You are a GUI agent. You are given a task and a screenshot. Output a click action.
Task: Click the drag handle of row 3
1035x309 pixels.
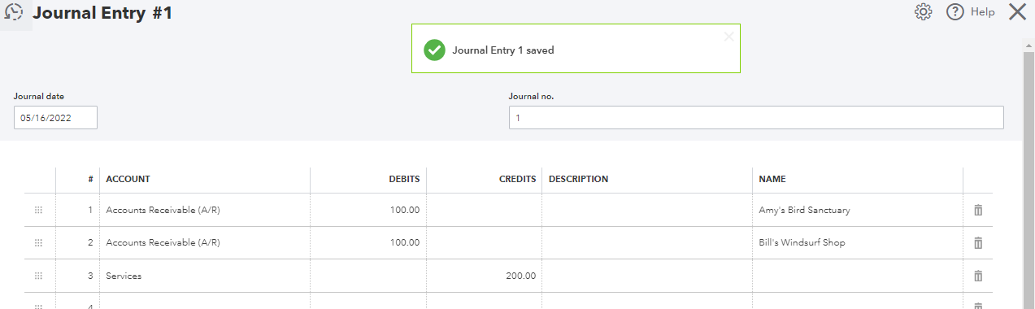tap(38, 276)
